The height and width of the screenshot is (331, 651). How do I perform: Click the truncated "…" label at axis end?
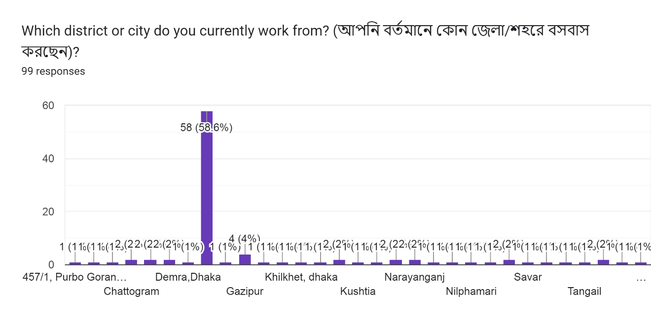(x=641, y=278)
